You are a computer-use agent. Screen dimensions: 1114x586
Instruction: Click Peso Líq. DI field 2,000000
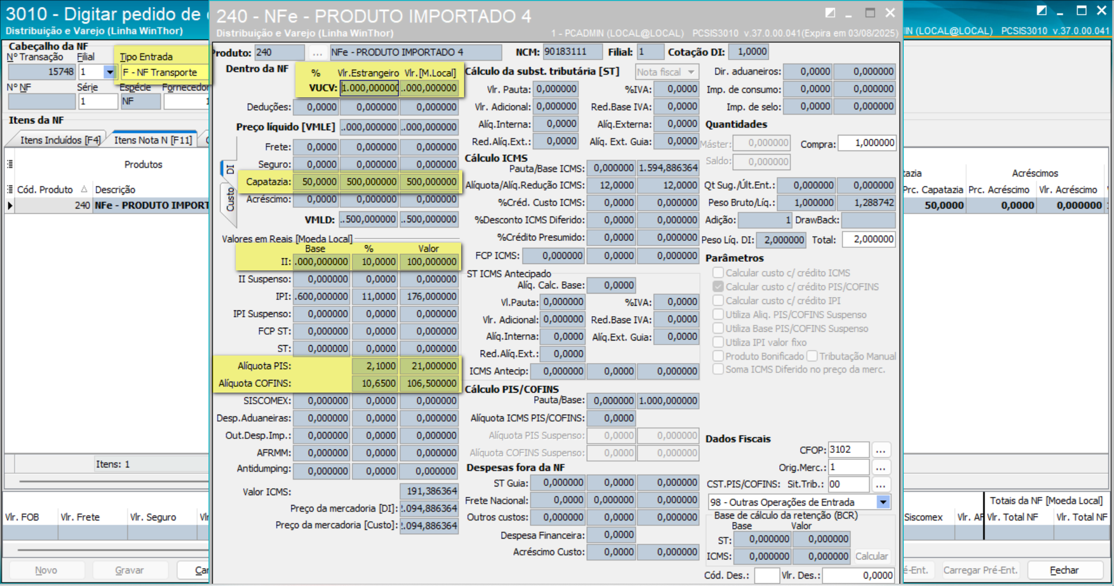[781, 240]
